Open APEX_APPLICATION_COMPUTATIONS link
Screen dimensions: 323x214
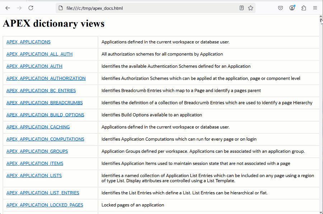(45, 139)
